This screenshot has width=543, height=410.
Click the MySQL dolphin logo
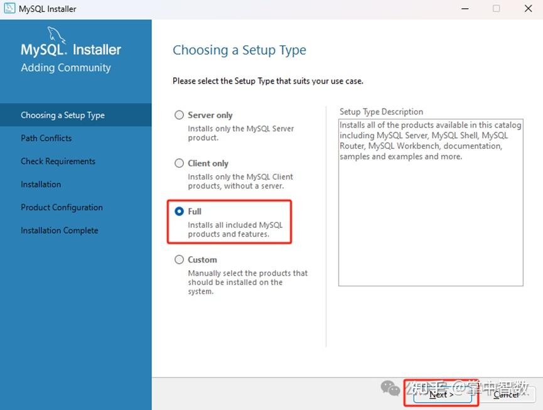[x=56, y=35]
